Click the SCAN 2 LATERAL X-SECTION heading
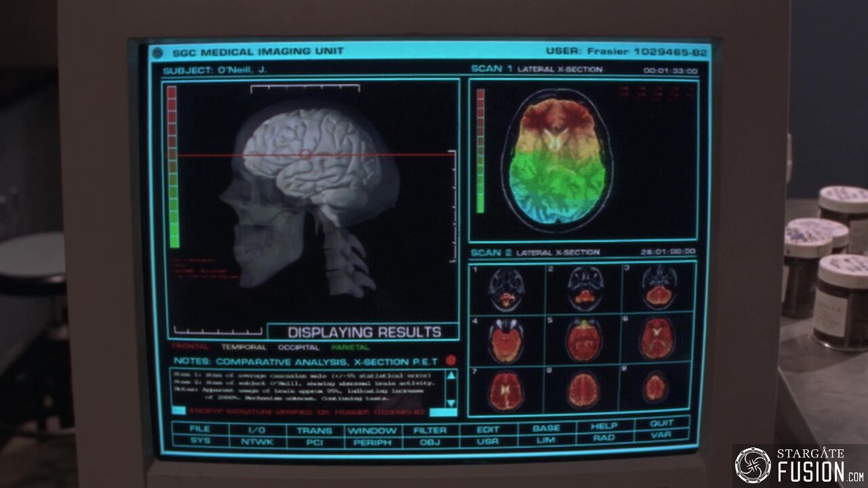 tap(535, 253)
